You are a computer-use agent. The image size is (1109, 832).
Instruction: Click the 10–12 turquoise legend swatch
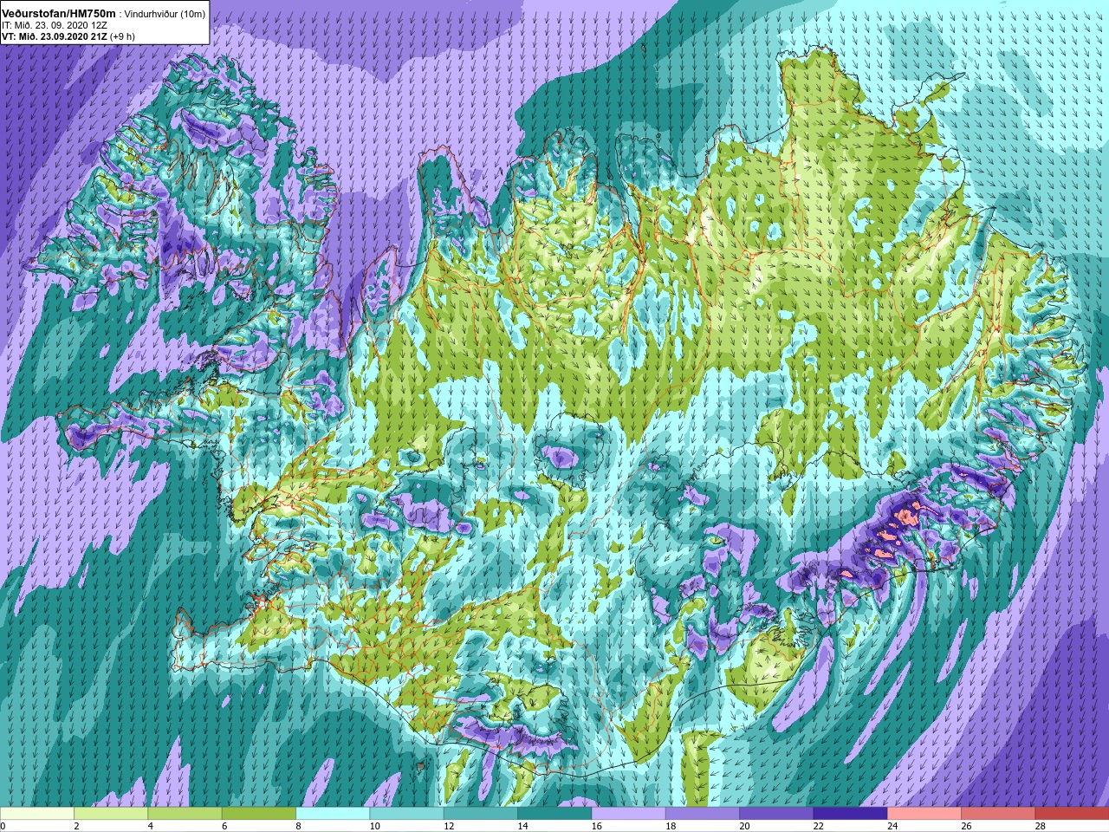click(406, 814)
